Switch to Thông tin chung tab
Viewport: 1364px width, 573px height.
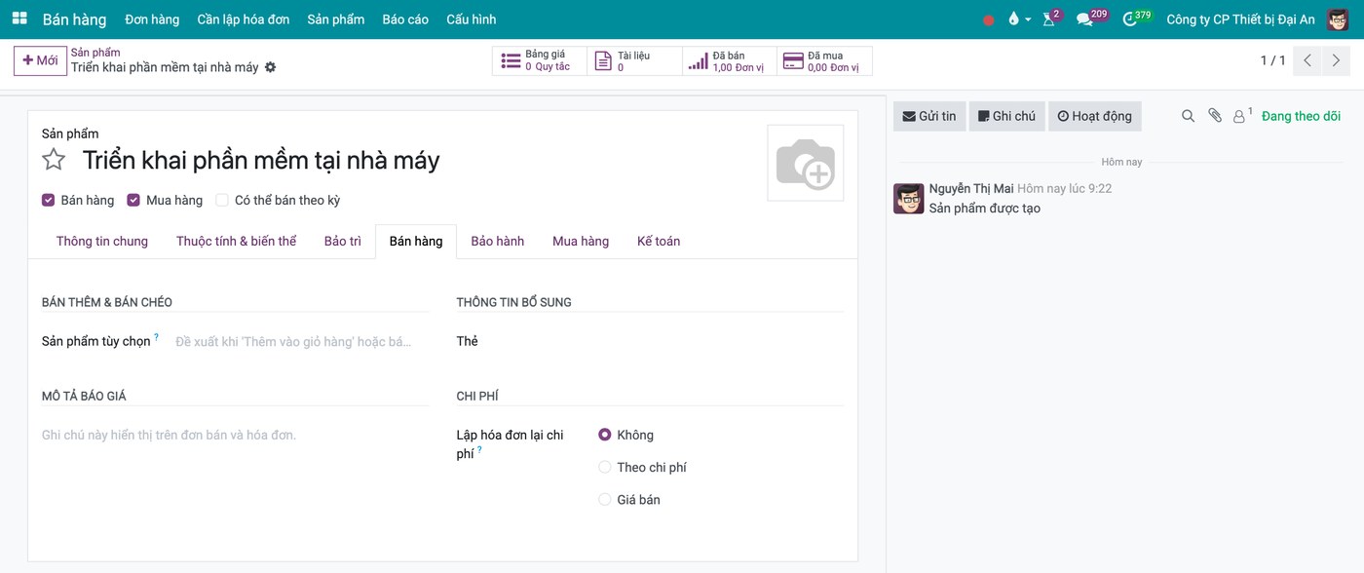(102, 242)
